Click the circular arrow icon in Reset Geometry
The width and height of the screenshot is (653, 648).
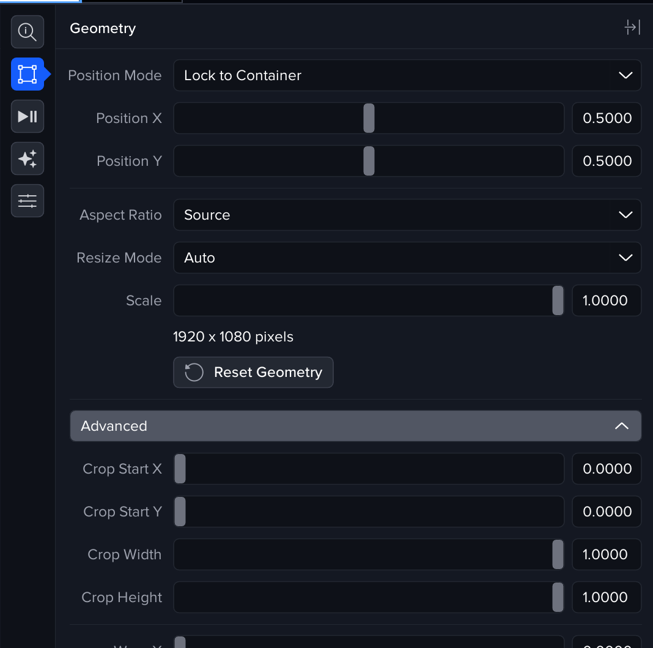[x=194, y=373]
